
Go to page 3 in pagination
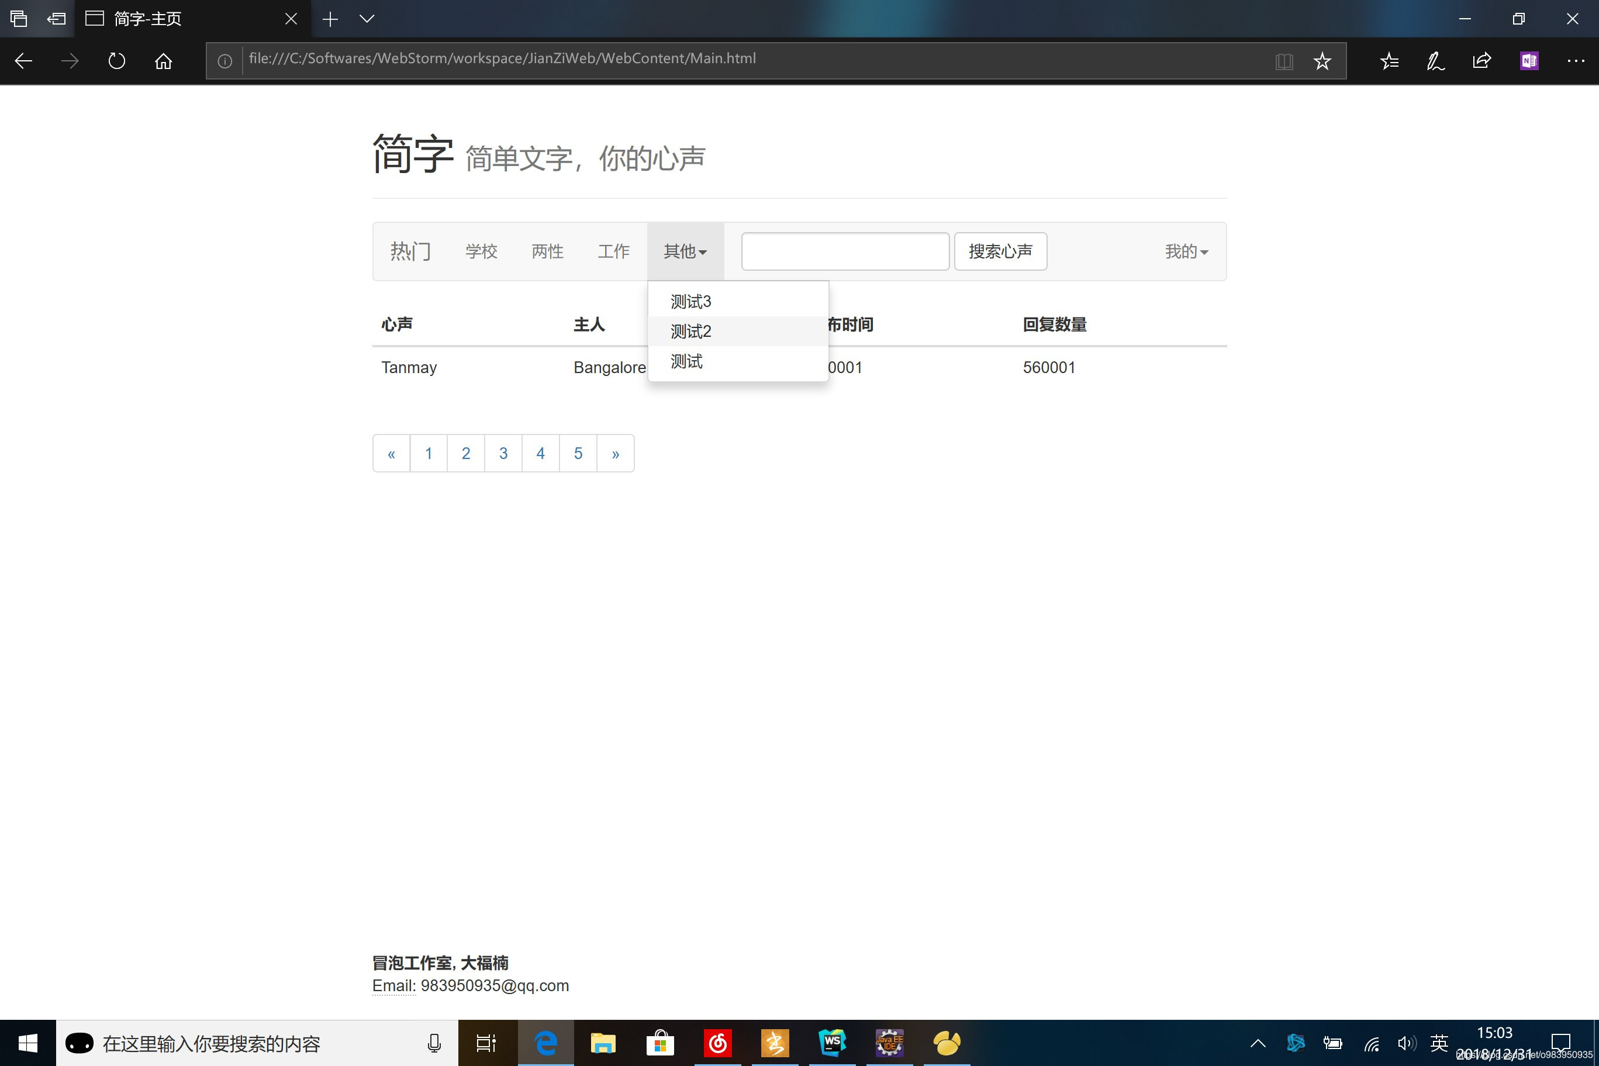(503, 453)
